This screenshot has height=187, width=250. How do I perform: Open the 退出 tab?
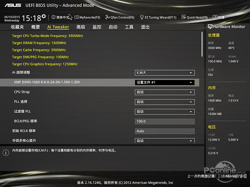click(x=145, y=27)
